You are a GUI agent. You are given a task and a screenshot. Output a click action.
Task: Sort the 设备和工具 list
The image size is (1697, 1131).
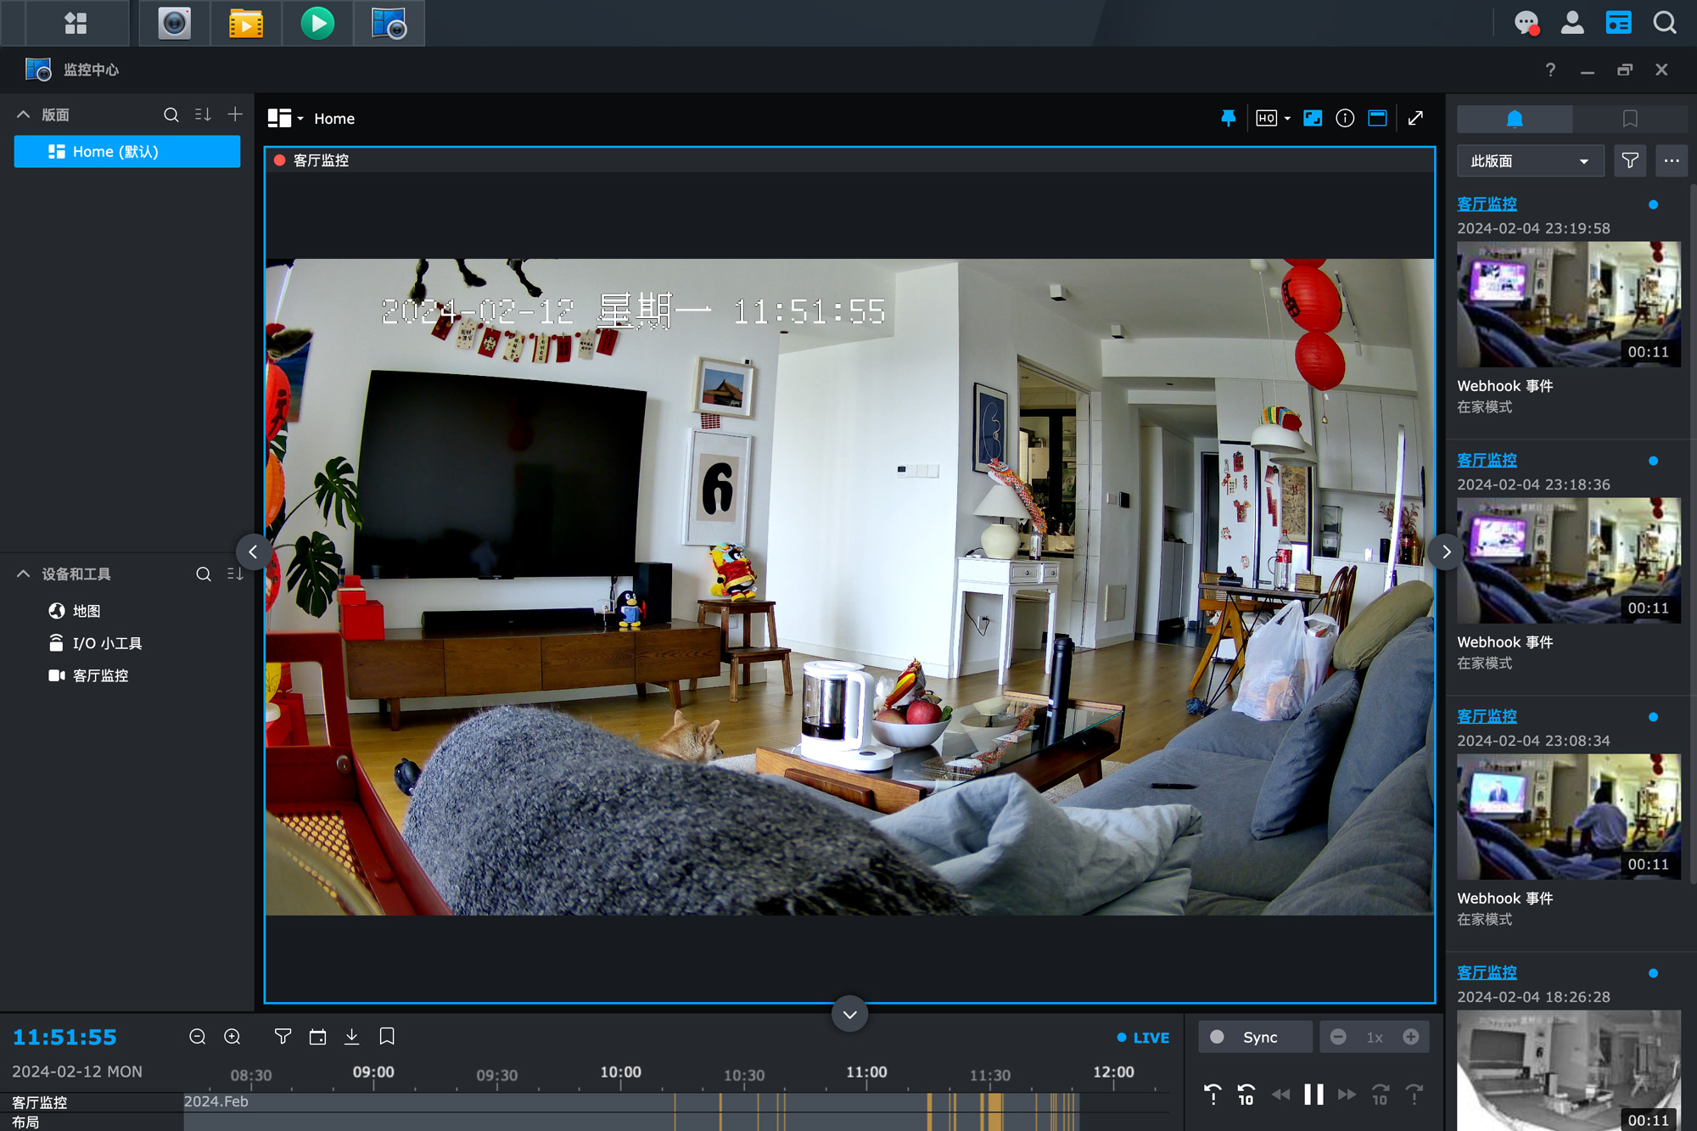235,574
